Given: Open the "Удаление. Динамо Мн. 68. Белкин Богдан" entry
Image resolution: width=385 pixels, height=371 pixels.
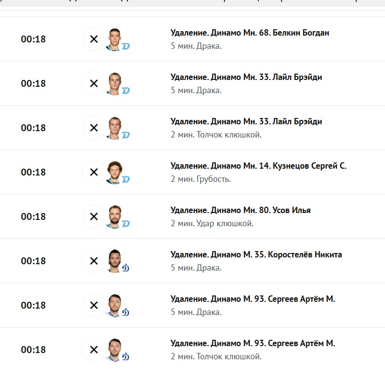Looking at the screenshot, I should [250, 33].
